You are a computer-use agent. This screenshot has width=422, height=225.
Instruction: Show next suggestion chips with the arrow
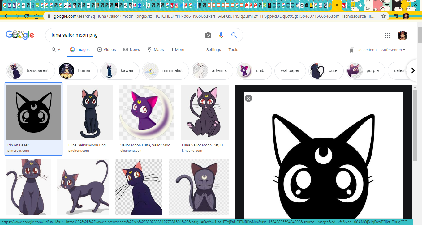pyautogui.click(x=413, y=70)
